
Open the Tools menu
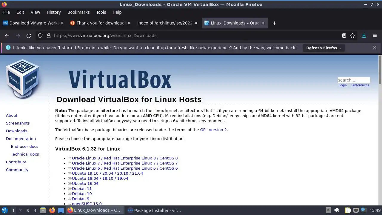pos(101,12)
